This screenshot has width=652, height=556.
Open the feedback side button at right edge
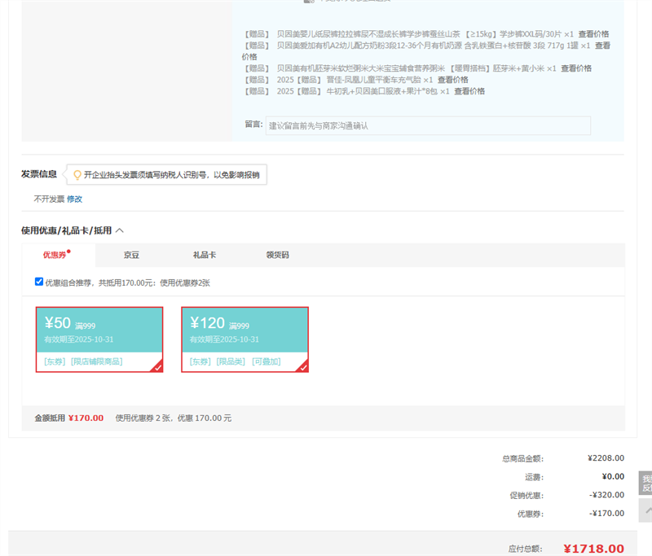click(x=645, y=484)
